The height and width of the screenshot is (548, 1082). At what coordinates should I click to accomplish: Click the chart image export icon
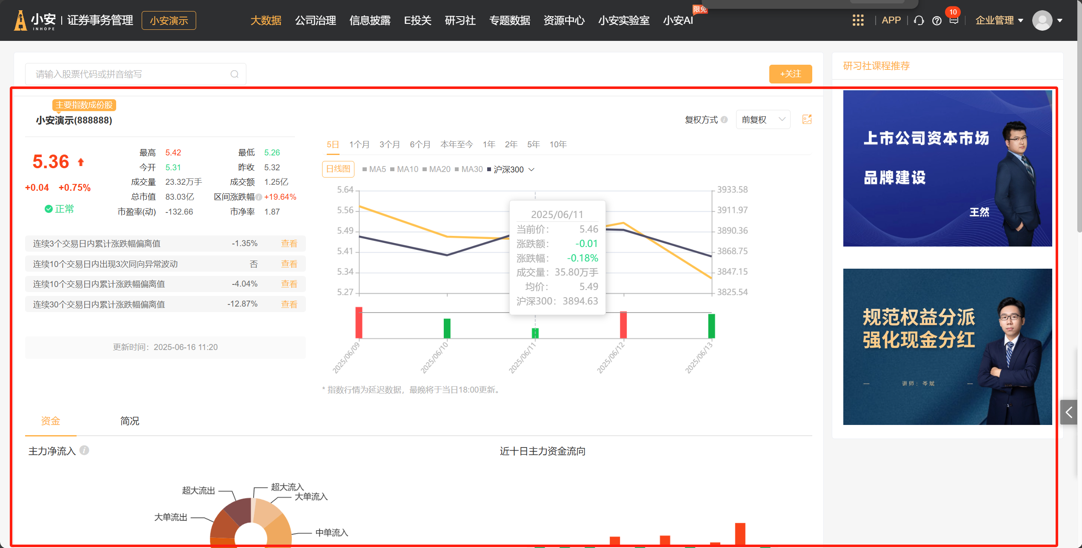[807, 120]
